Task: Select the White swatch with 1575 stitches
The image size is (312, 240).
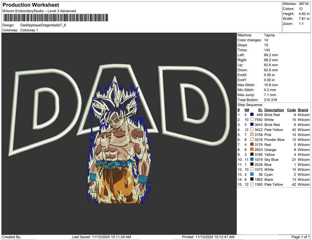Action: tap(252, 169)
